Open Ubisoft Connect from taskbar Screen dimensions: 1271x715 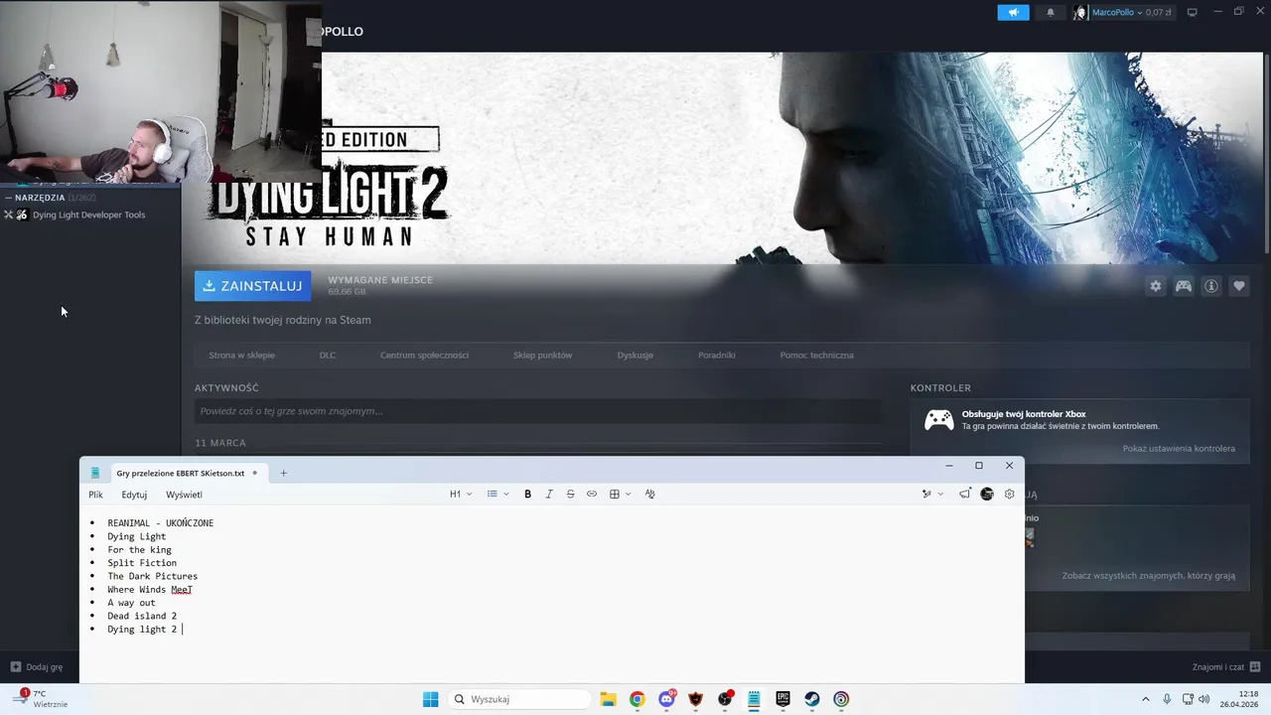coord(841,699)
